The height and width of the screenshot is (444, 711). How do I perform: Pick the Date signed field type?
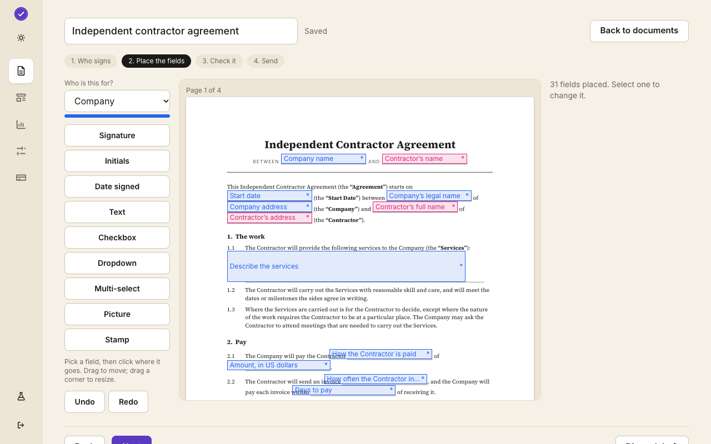pos(117,186)
